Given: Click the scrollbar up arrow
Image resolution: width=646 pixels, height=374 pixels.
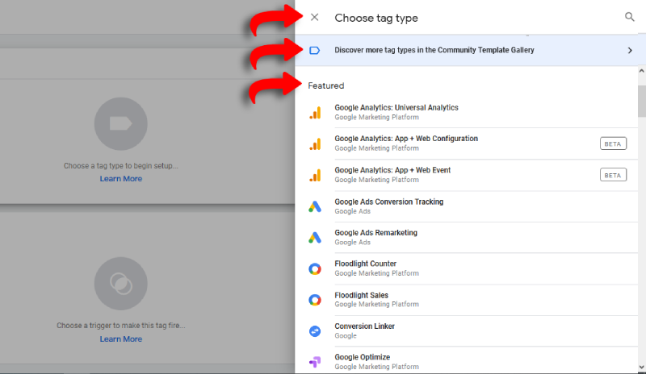Looking at the screenshot, I should click(x=641, y=71).
